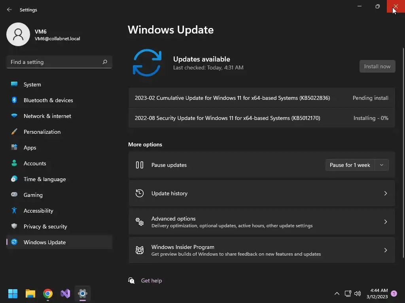Screen dimensions: 405x303
Task: Open the Get help link
Action: point(151,281)
